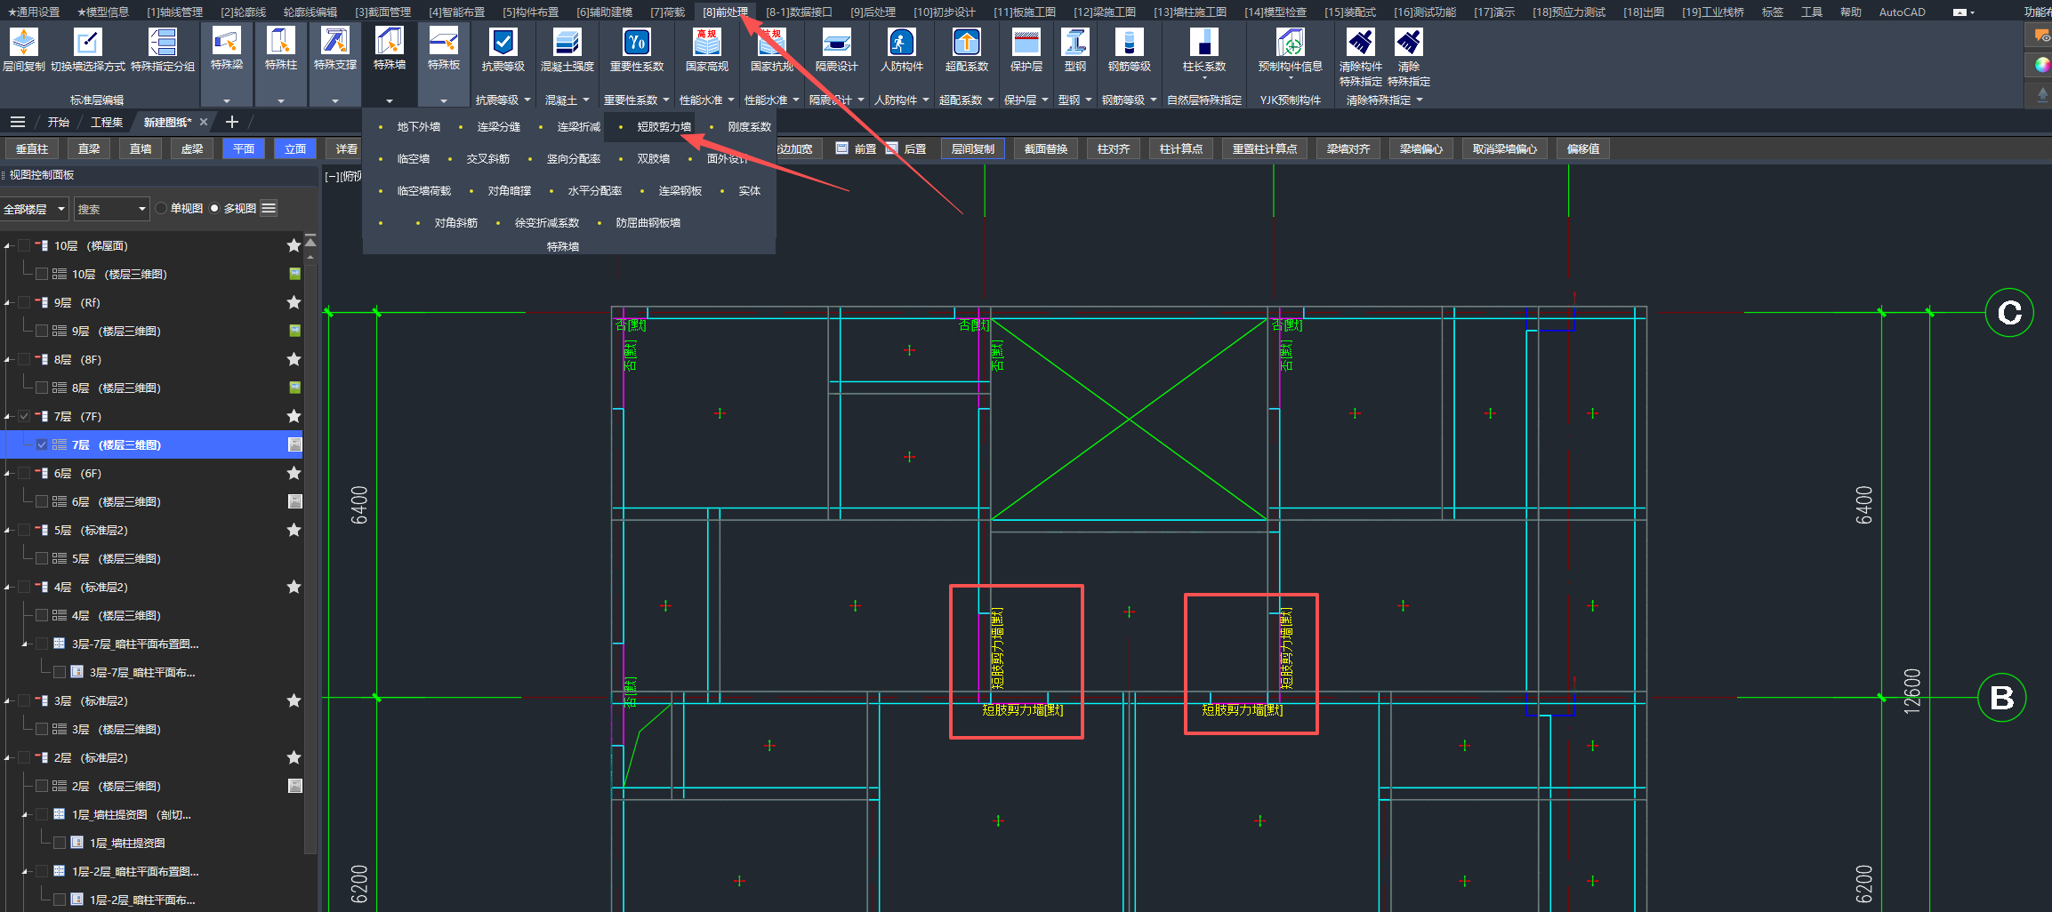Switch to the [9]后处理 ribbon tab
The height and width of the screenshot is (912, 2052).
[x=873, y=12]
